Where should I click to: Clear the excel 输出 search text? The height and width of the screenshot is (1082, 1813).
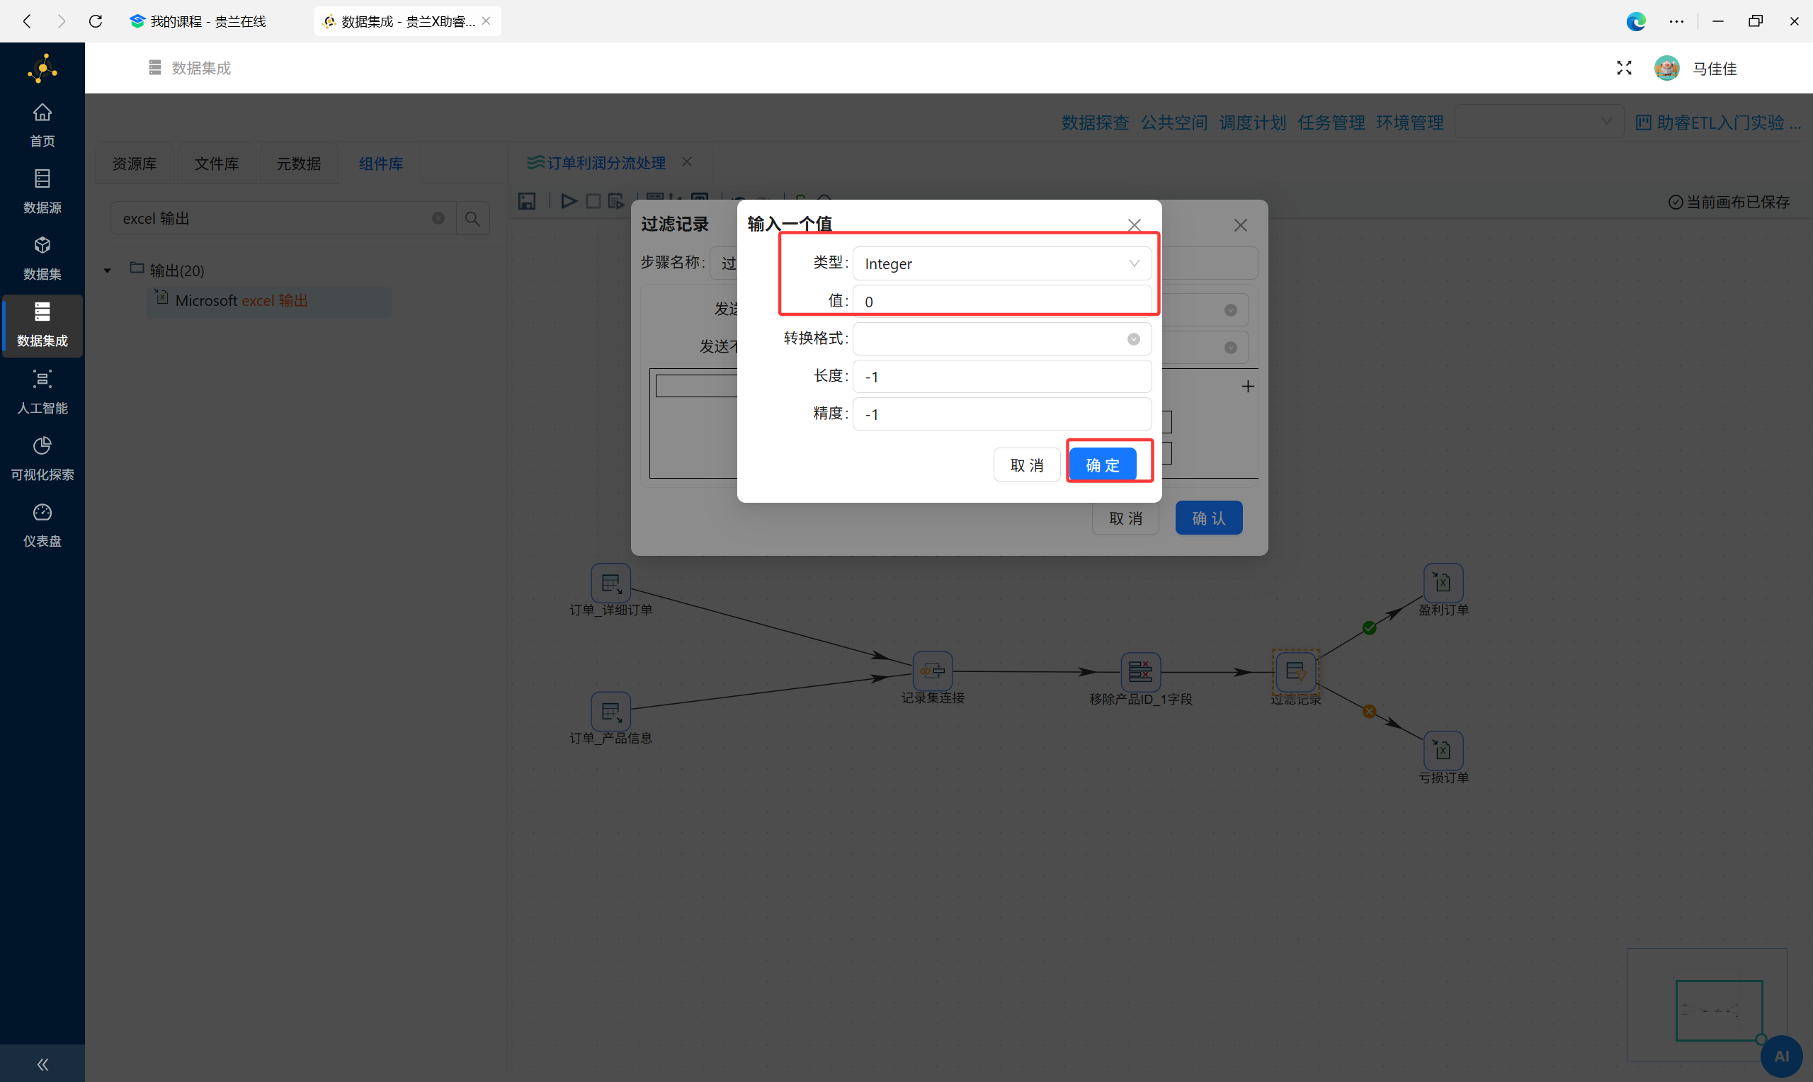438,218
